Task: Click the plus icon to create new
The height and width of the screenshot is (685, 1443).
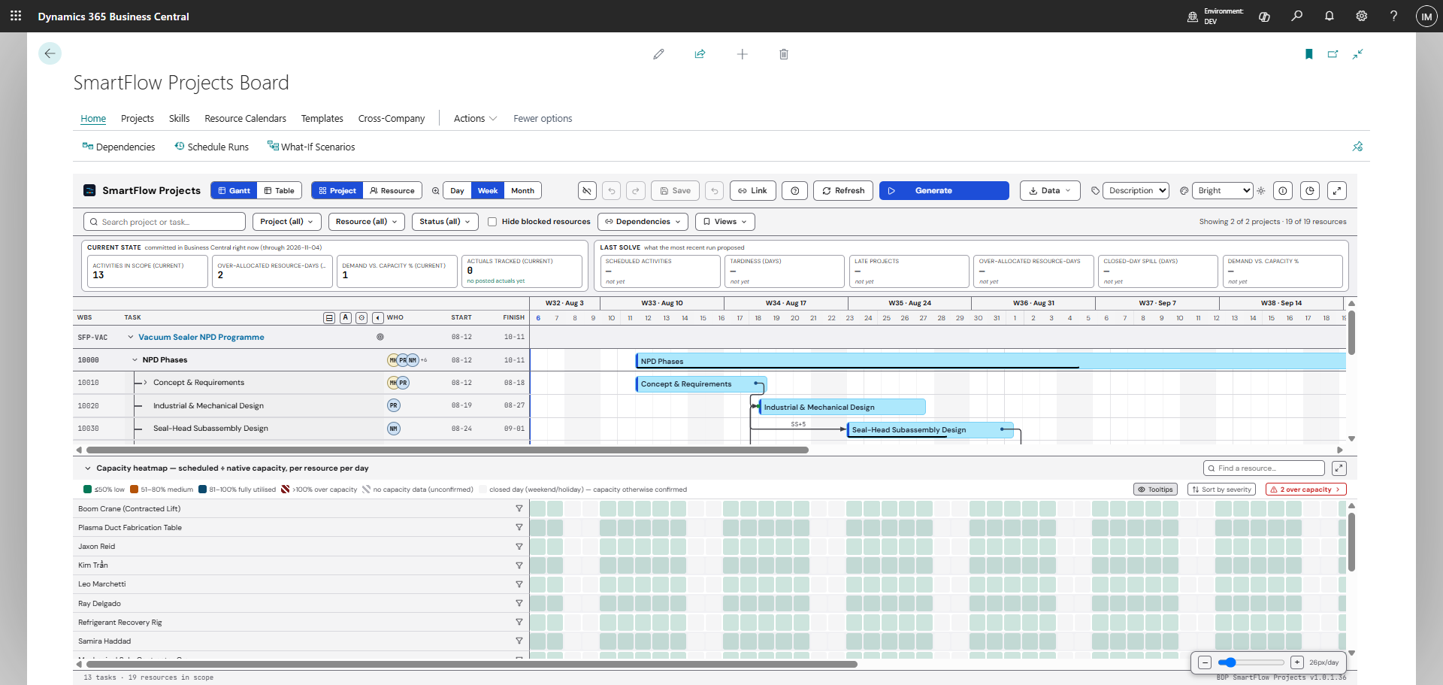Action: pyautogui.click(x=742, y=54)
